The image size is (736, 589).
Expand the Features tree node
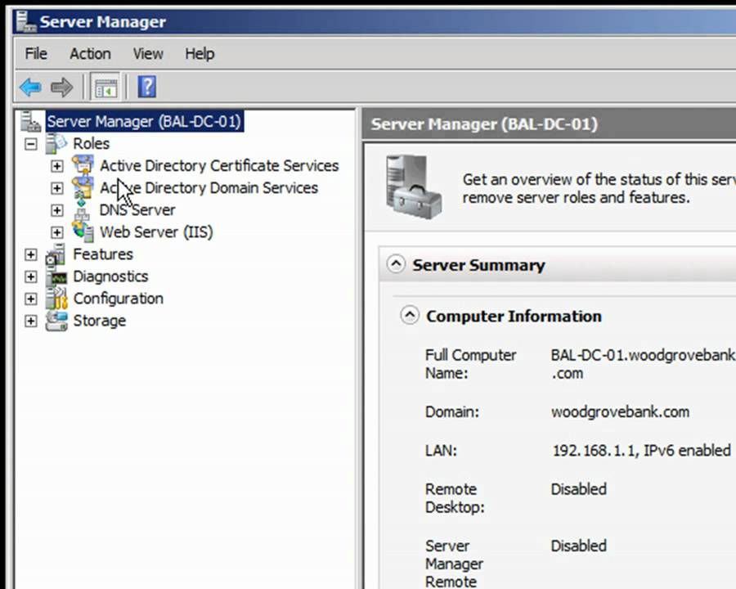pyautogui.click(x=30, y=254)
